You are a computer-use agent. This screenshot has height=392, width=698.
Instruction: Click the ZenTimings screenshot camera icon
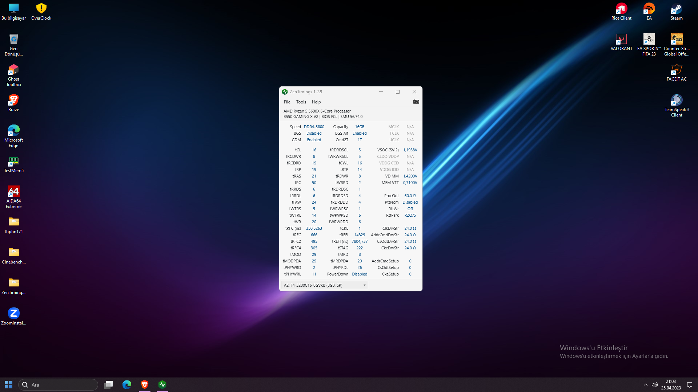click(416, 102)
